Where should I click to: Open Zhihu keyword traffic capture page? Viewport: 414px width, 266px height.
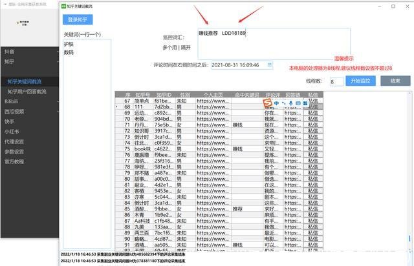pos(30,82)
